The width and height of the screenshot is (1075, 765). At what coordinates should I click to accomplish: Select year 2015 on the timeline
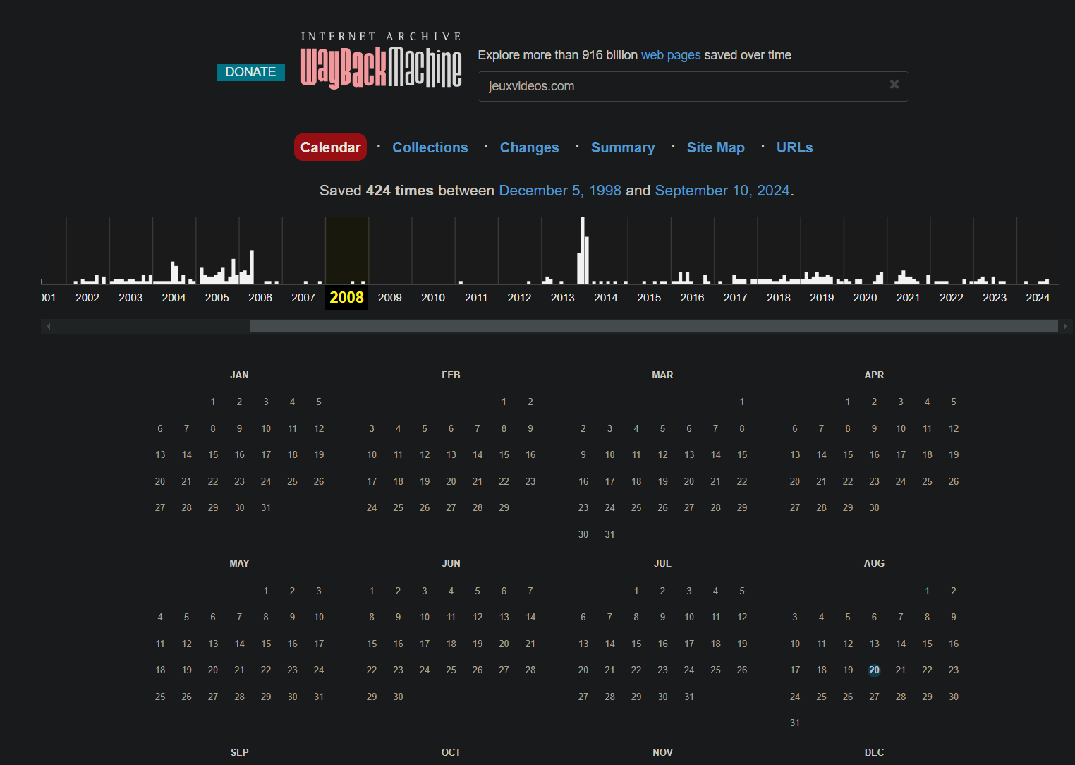tap(649, 298)
